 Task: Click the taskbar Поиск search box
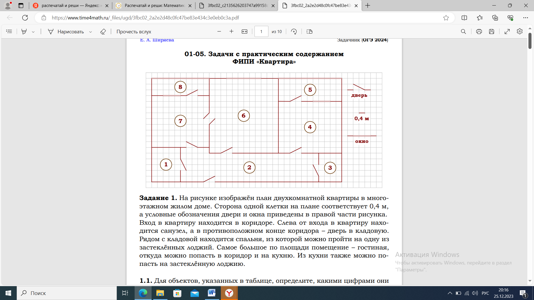click(67, 293)
